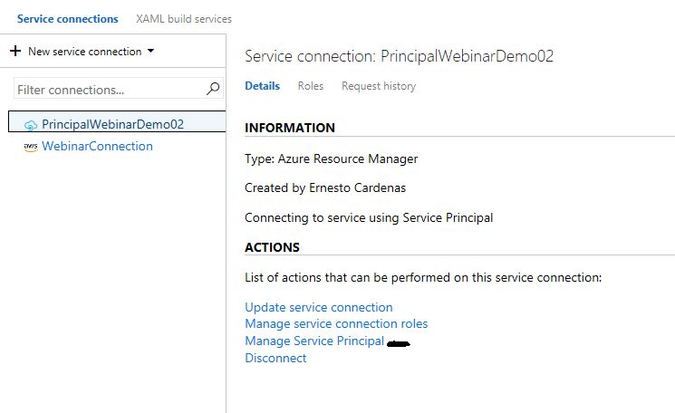Click the Disconnect link
Viewport: 675px width, 413px height.
click(x=275, y=358)
